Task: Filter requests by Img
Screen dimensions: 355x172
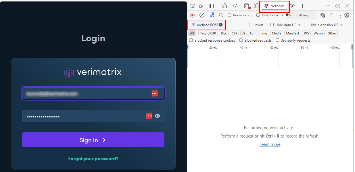Action: (x=264, y=33)
